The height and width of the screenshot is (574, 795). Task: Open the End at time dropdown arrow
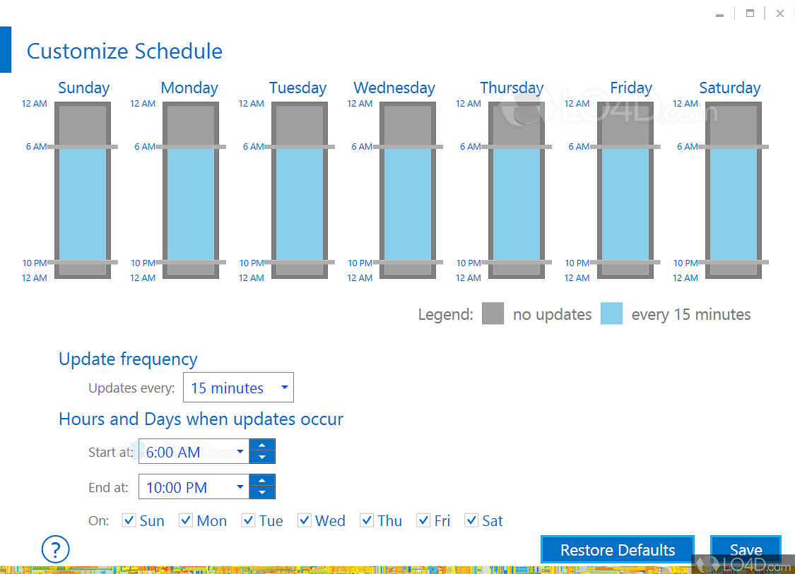240,486
